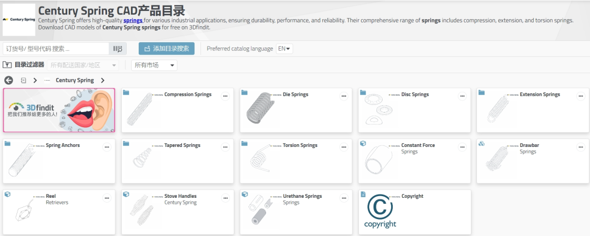The image size is (590, 236).
Task: Click the order number search input field
Action: click(x=56, y=49)
